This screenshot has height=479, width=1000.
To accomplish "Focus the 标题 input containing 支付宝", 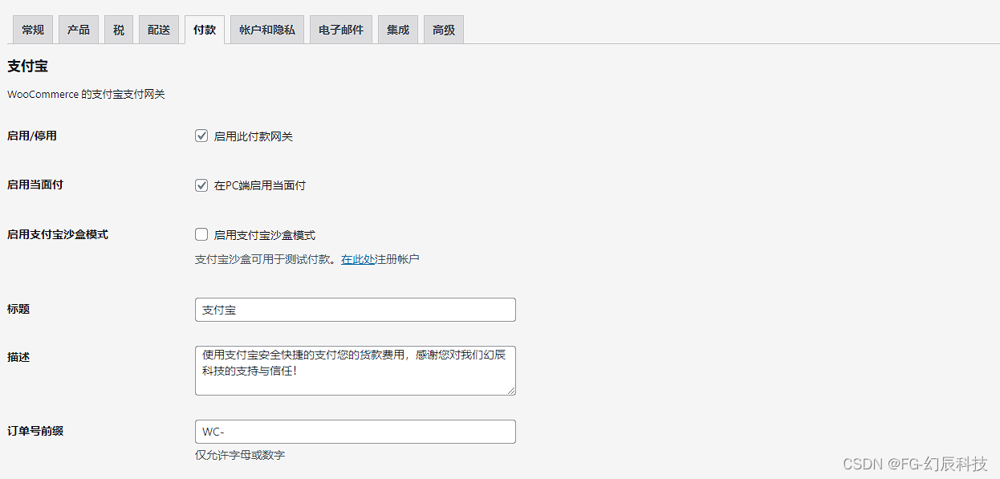I will [355, 310].
